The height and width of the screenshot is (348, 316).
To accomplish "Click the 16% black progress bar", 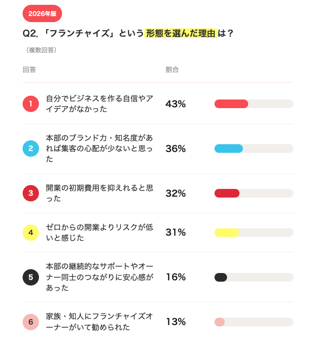I will pyautogui.click(x=254, y=277).
